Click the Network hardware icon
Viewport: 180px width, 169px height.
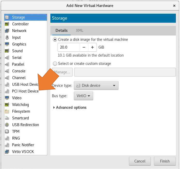[7, 31]
